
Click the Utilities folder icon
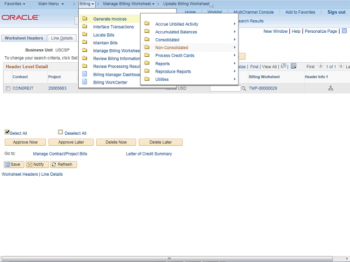point(147,79)
